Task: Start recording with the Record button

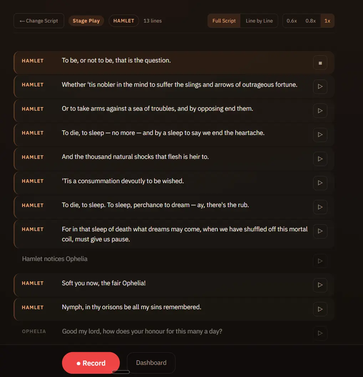Action: (x=91, y=363)
